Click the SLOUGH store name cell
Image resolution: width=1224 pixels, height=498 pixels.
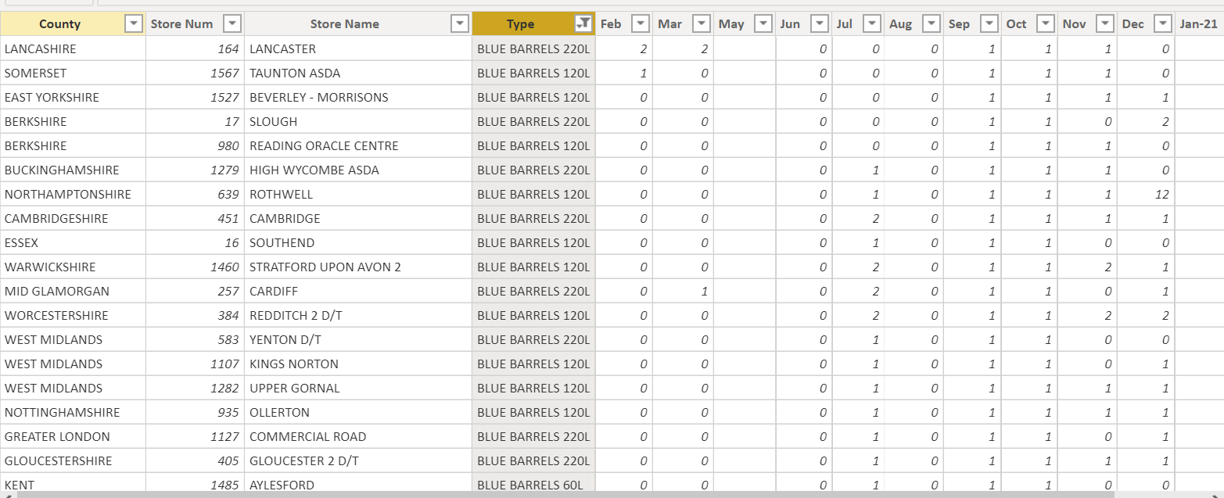(358, 121)
